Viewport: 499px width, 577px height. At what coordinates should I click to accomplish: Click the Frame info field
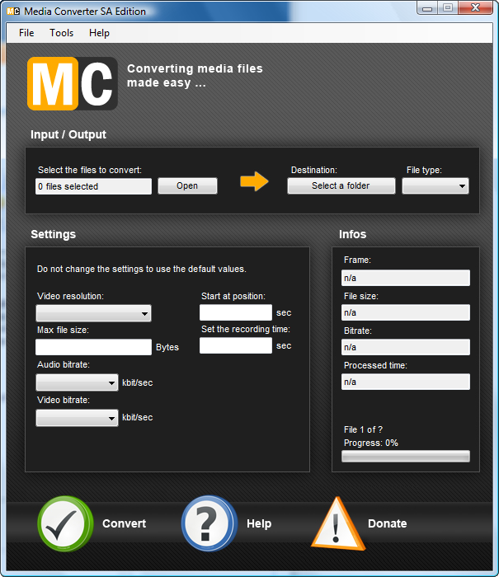[x=406, y=278]
